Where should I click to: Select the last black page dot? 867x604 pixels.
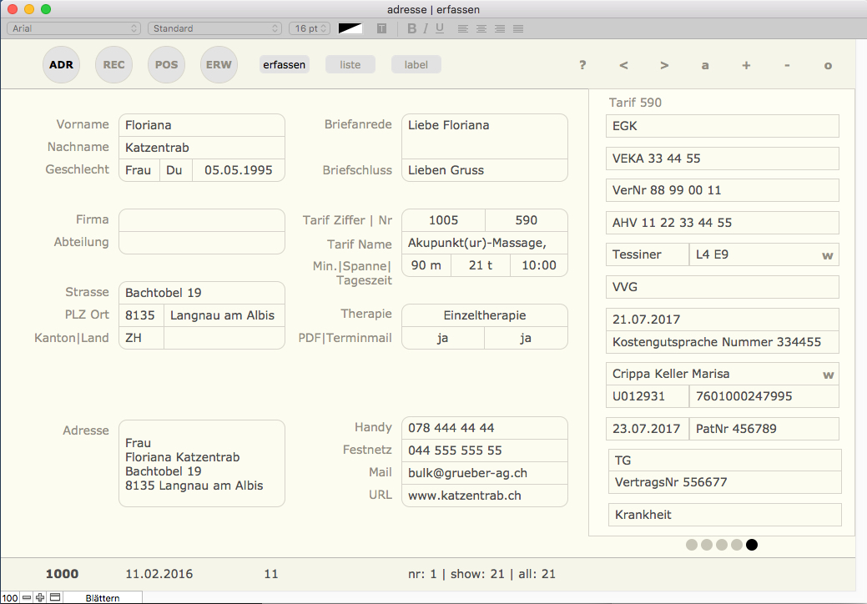pyautogui.click(x=752, y=545)
